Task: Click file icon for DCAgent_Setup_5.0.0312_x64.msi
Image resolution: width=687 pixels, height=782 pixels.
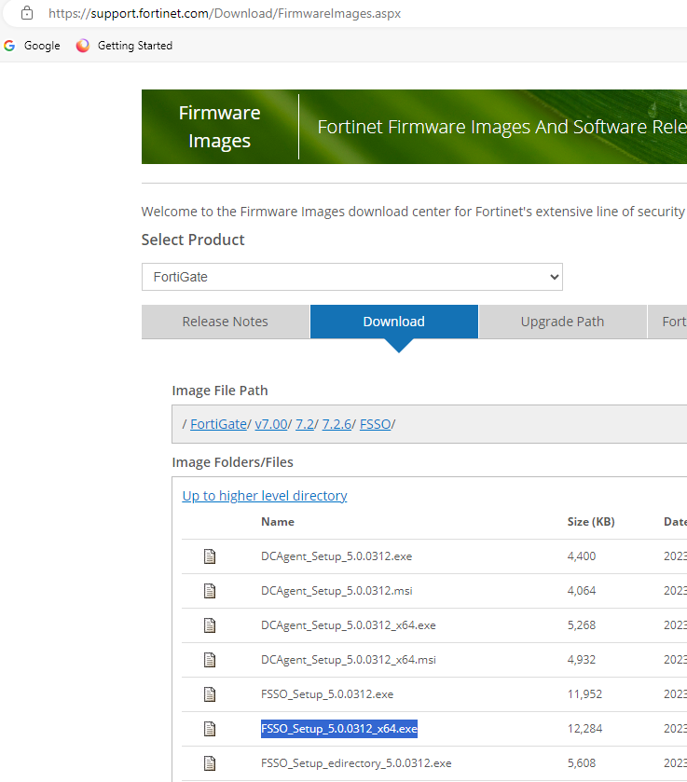Action: (210, 660)
